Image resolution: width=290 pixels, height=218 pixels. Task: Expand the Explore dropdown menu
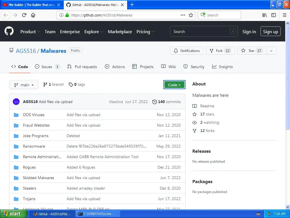(x=93, y=32)
